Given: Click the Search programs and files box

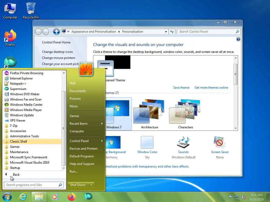Looking at the screenshot, I should pos(33,185).
